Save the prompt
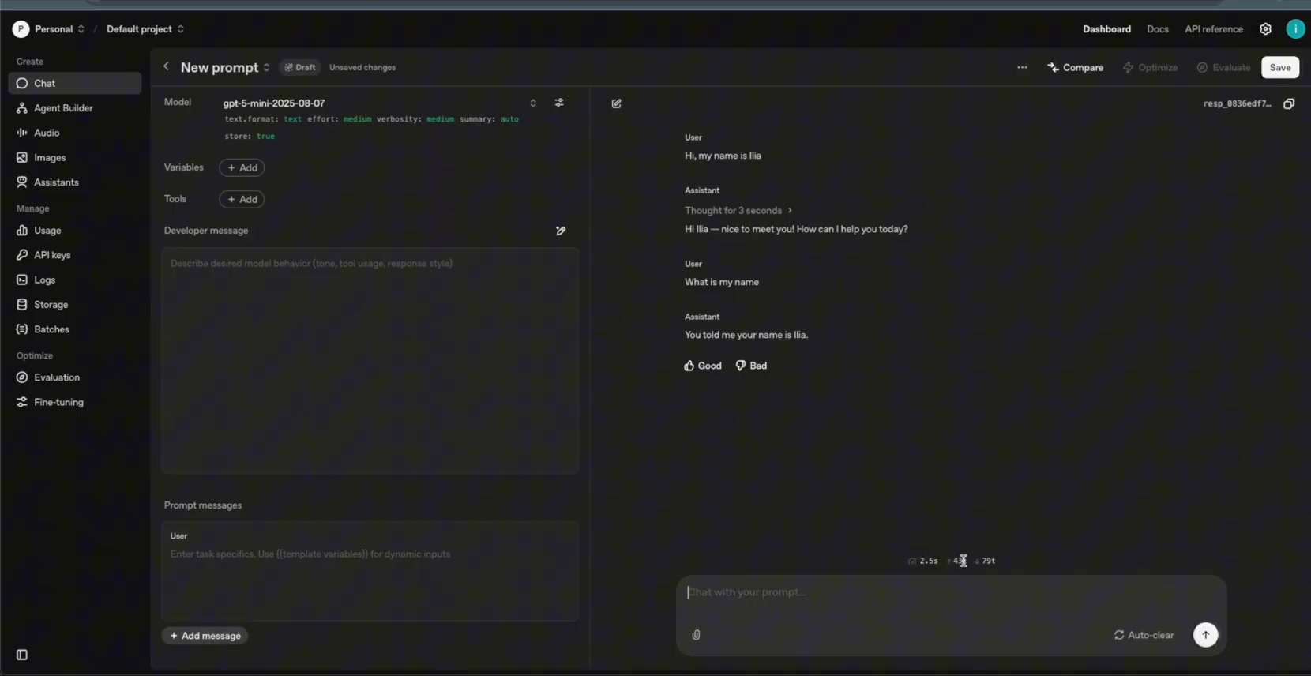The height and width of the screenshot is (676, 1311). (1279, 68)
